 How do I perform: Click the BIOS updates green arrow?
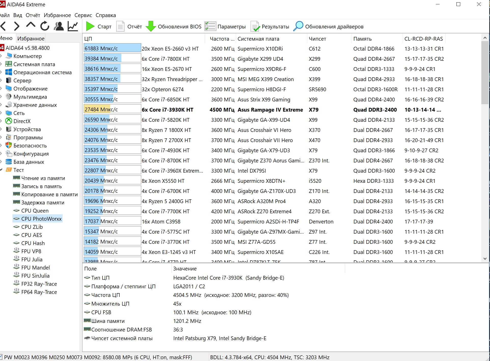pyautogui.click(x=151, y=26)
